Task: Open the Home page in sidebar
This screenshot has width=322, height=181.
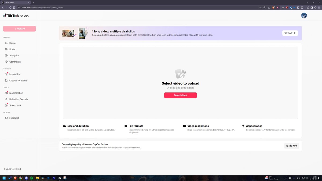Action: point(19,43)
